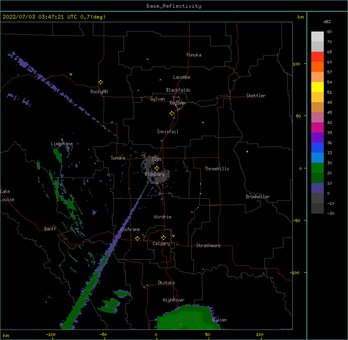Select the purple 36–39 dBZ legend swatch
348x340 pixels.
317,138
